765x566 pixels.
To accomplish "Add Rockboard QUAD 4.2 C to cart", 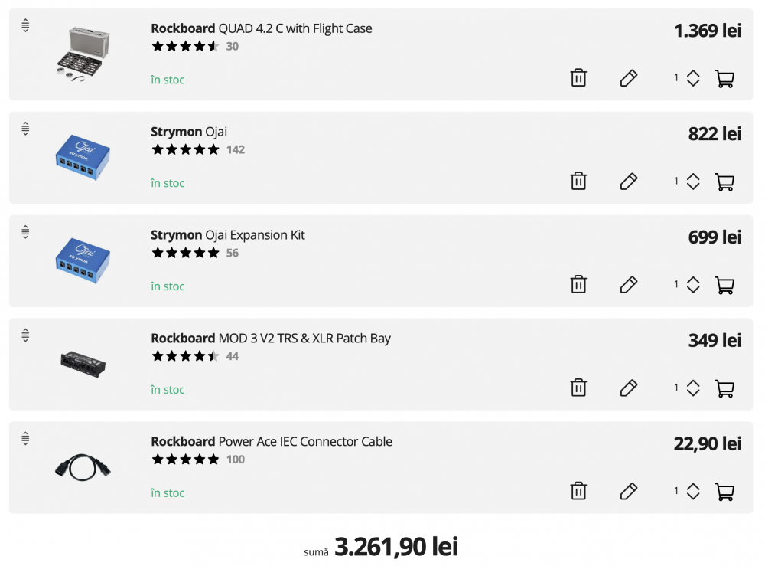I will [724, 78].
